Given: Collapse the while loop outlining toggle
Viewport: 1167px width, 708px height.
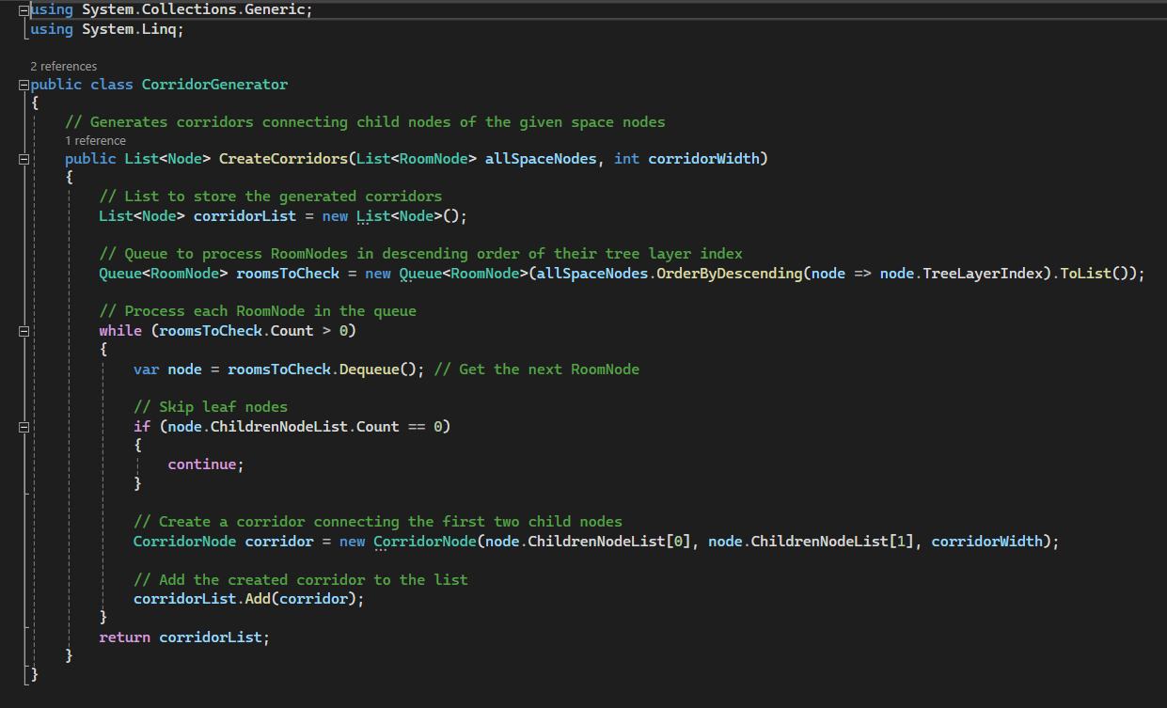Looking at the screenshot, I should pyautogui.click(x=23, y=331).
